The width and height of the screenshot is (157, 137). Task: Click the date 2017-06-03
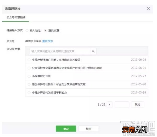[x=138, y=60]
